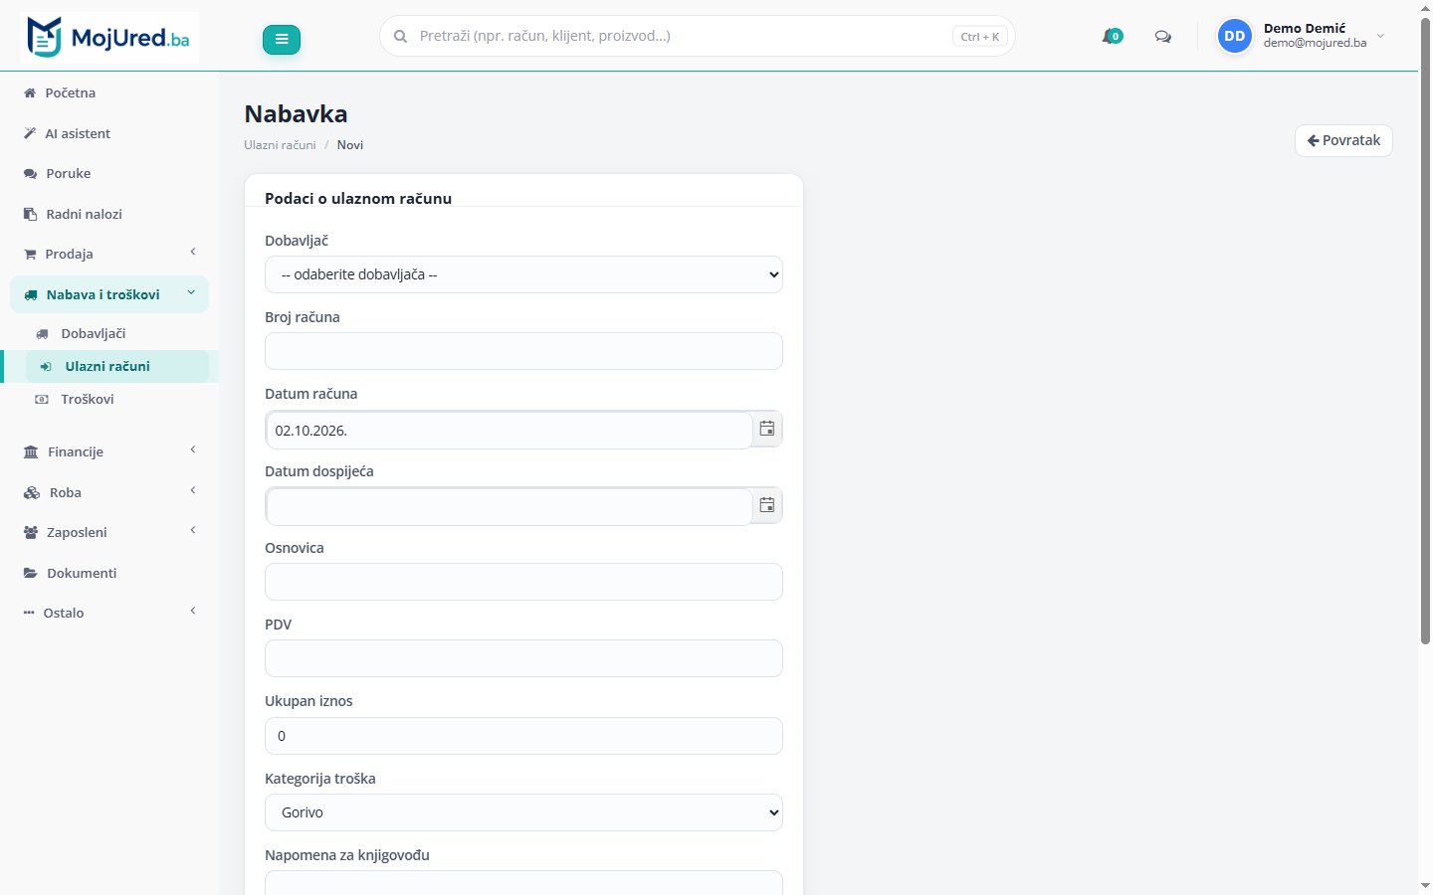Open calendar picker for Datum dospijeća

coord(767,505)
